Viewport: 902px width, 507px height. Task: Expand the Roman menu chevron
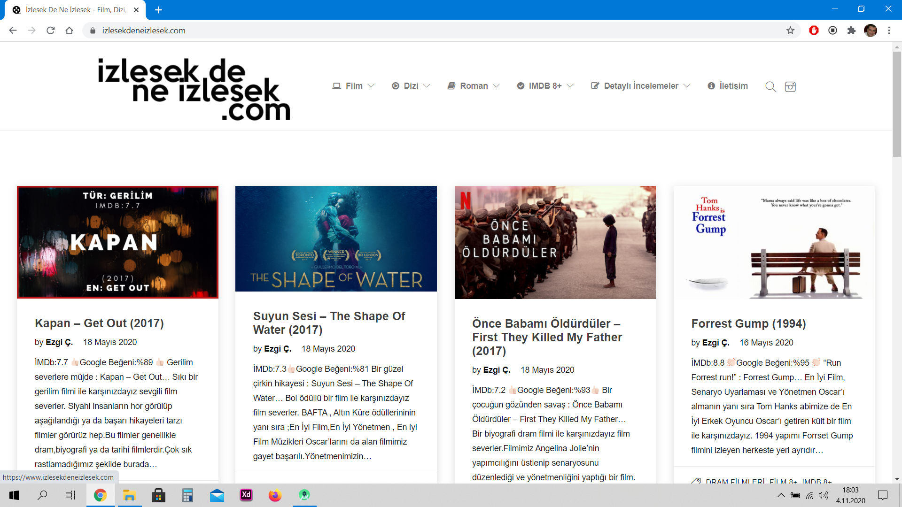[496, 86]
